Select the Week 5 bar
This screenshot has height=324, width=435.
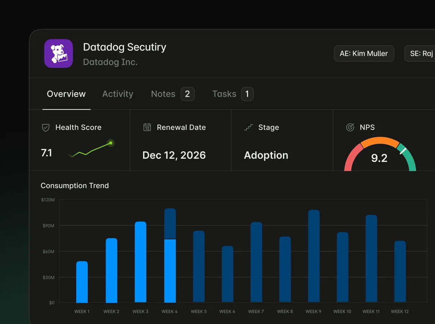199,266
